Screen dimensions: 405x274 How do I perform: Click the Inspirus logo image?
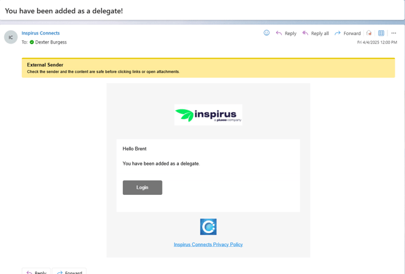click(208, 115)
